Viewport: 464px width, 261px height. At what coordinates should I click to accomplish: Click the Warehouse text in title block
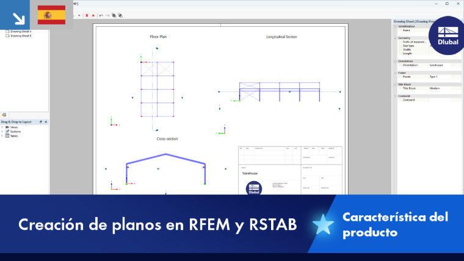point(250,174)
